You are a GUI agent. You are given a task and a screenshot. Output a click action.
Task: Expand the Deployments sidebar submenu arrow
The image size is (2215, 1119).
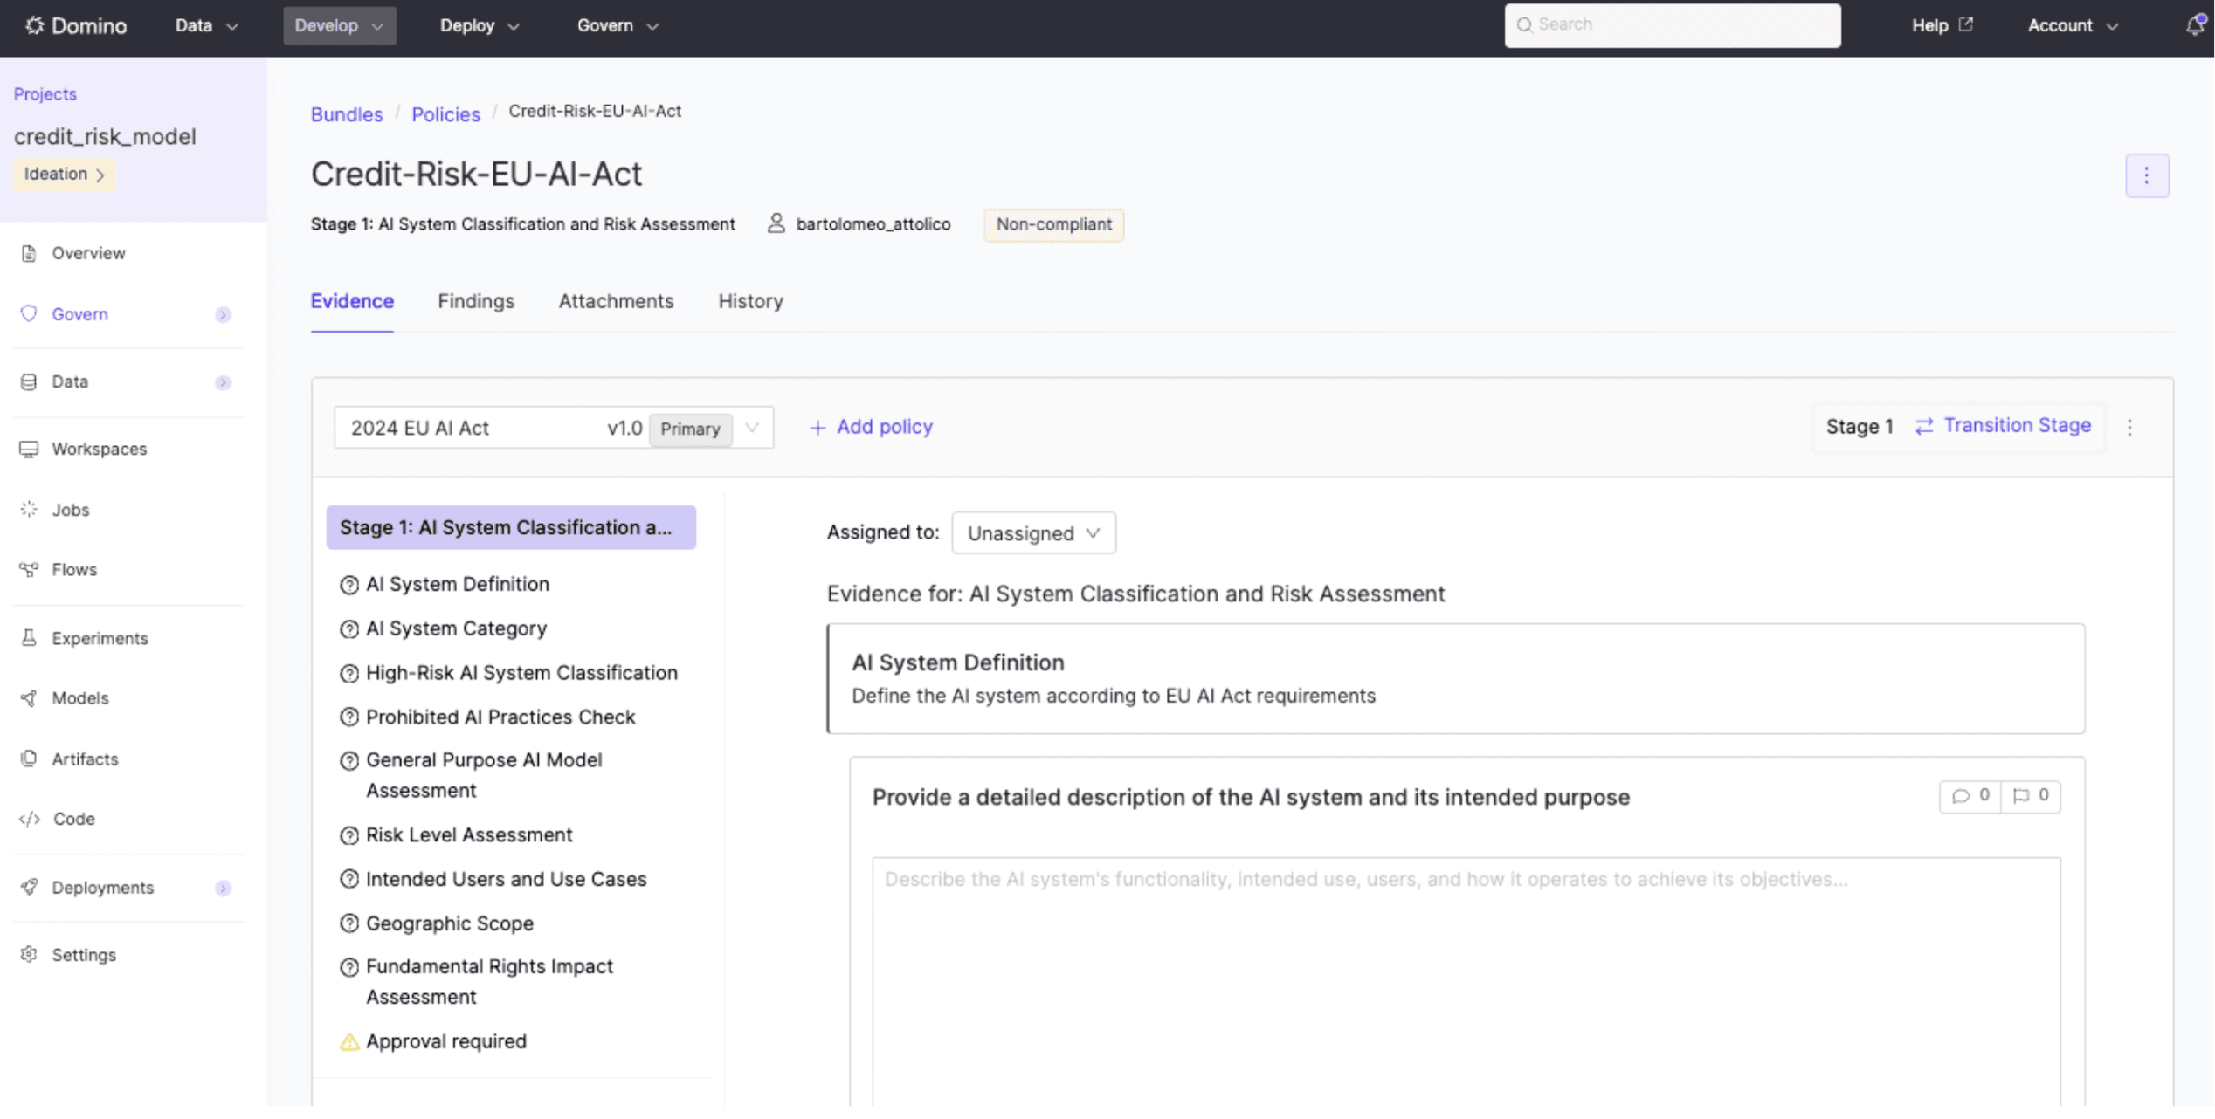coord(223,888)
